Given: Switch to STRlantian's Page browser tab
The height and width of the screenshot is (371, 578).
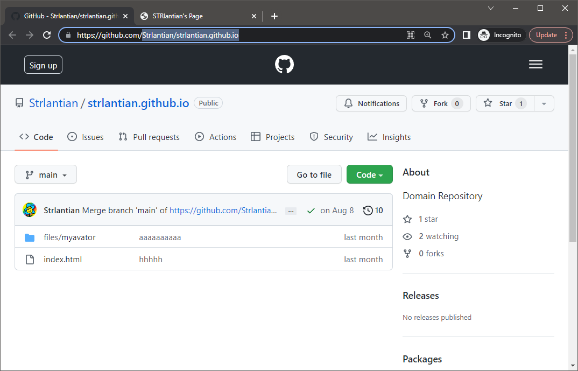Looking at the screenshot, I should click(x=198, y=16).
